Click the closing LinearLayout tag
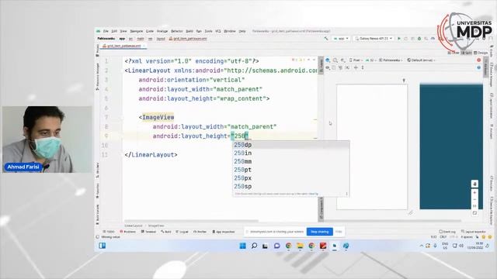The width and height of the screenshot is (497, 279). point(151,155)
